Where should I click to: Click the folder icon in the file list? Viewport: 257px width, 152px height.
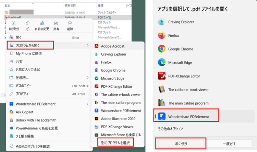(x=7, y=12)
